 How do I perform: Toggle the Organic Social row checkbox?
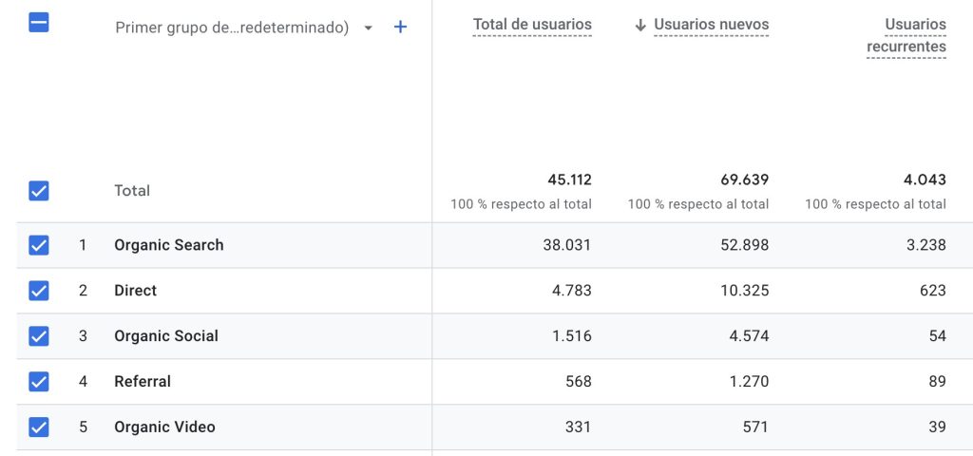[39, 336]
